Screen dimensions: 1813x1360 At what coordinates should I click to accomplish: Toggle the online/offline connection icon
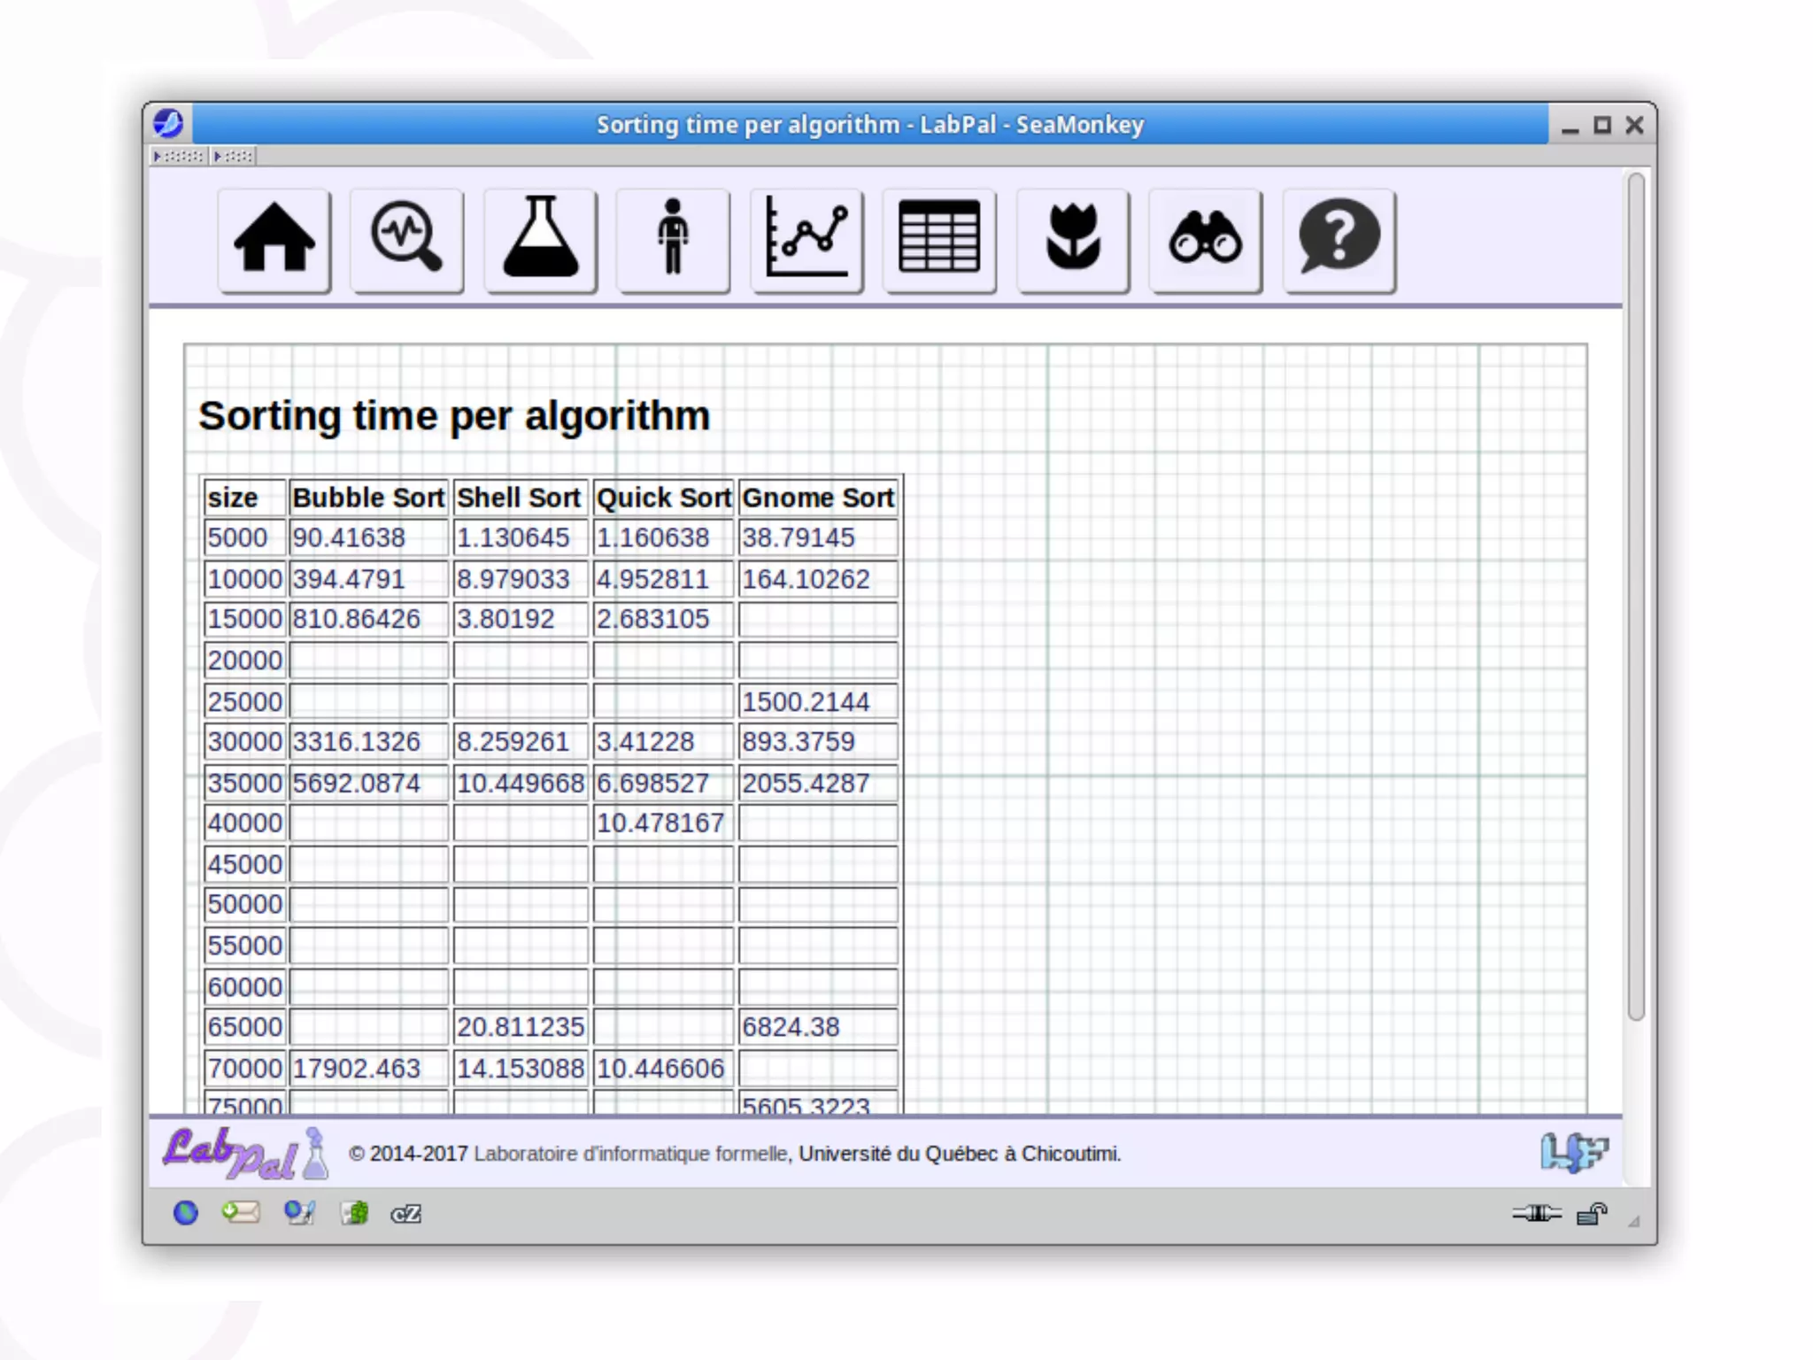pos(1537,1213)
